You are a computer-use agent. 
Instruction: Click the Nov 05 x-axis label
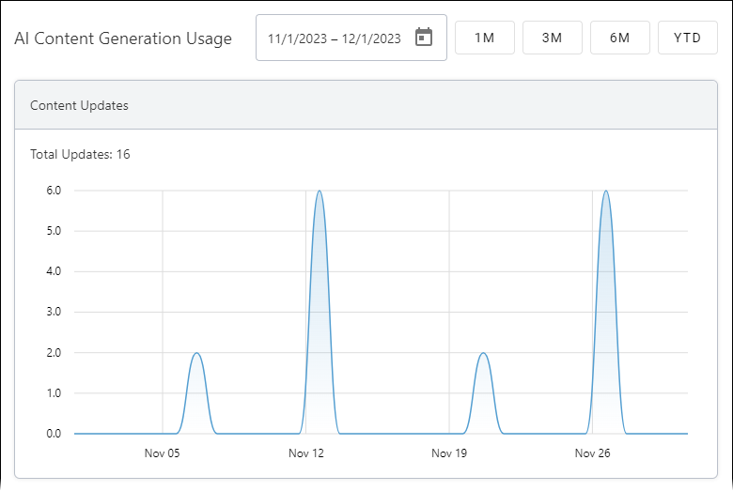click(x=162, y=453)
